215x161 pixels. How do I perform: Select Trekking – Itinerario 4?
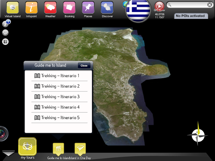59,107
